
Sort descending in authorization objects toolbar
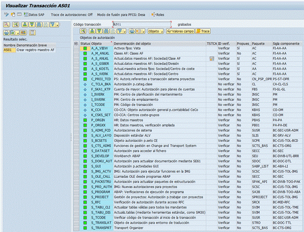point(99,31)
